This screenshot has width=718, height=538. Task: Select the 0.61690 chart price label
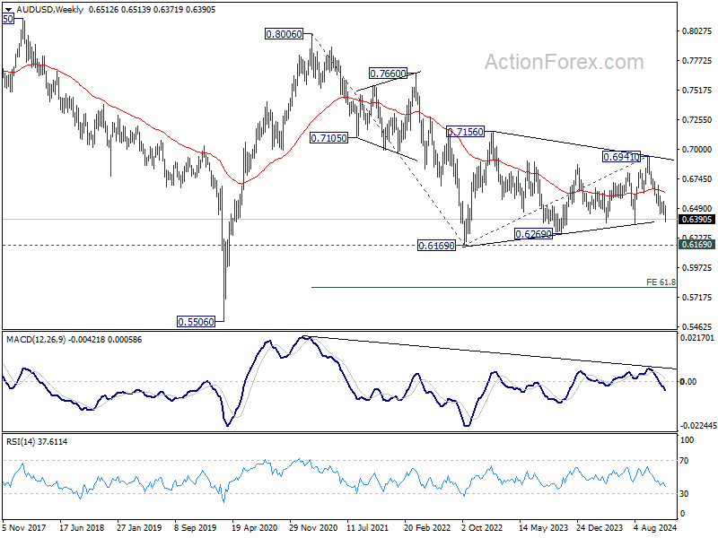tap(436, 246)
